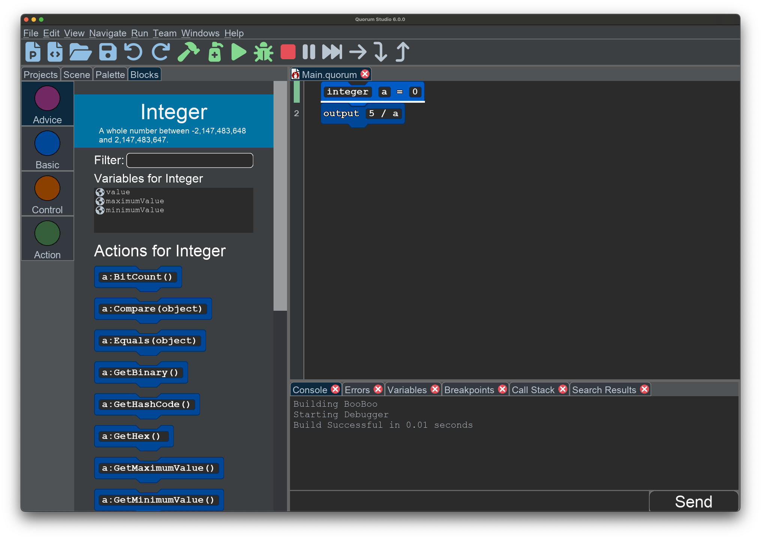Select the orange Control category

47,194
